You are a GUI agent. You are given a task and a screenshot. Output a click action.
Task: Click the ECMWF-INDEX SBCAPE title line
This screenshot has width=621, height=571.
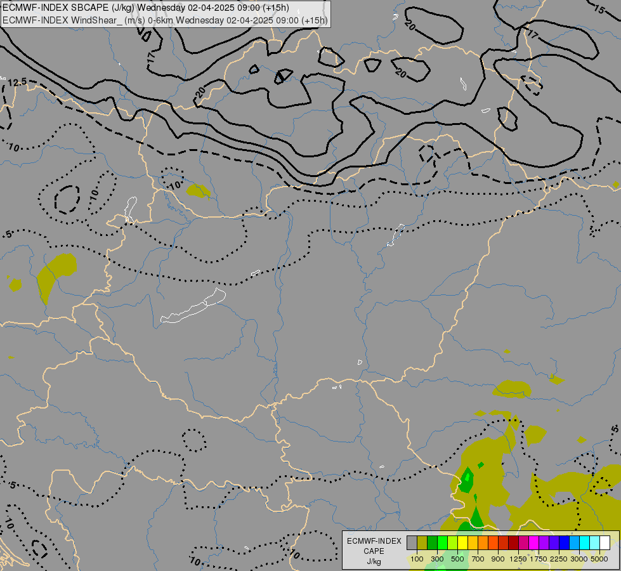pyautogui.click(x=146, y=8)
